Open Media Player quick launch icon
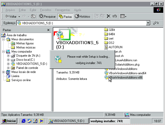This screenshot has height=125, width=165. 41,121
